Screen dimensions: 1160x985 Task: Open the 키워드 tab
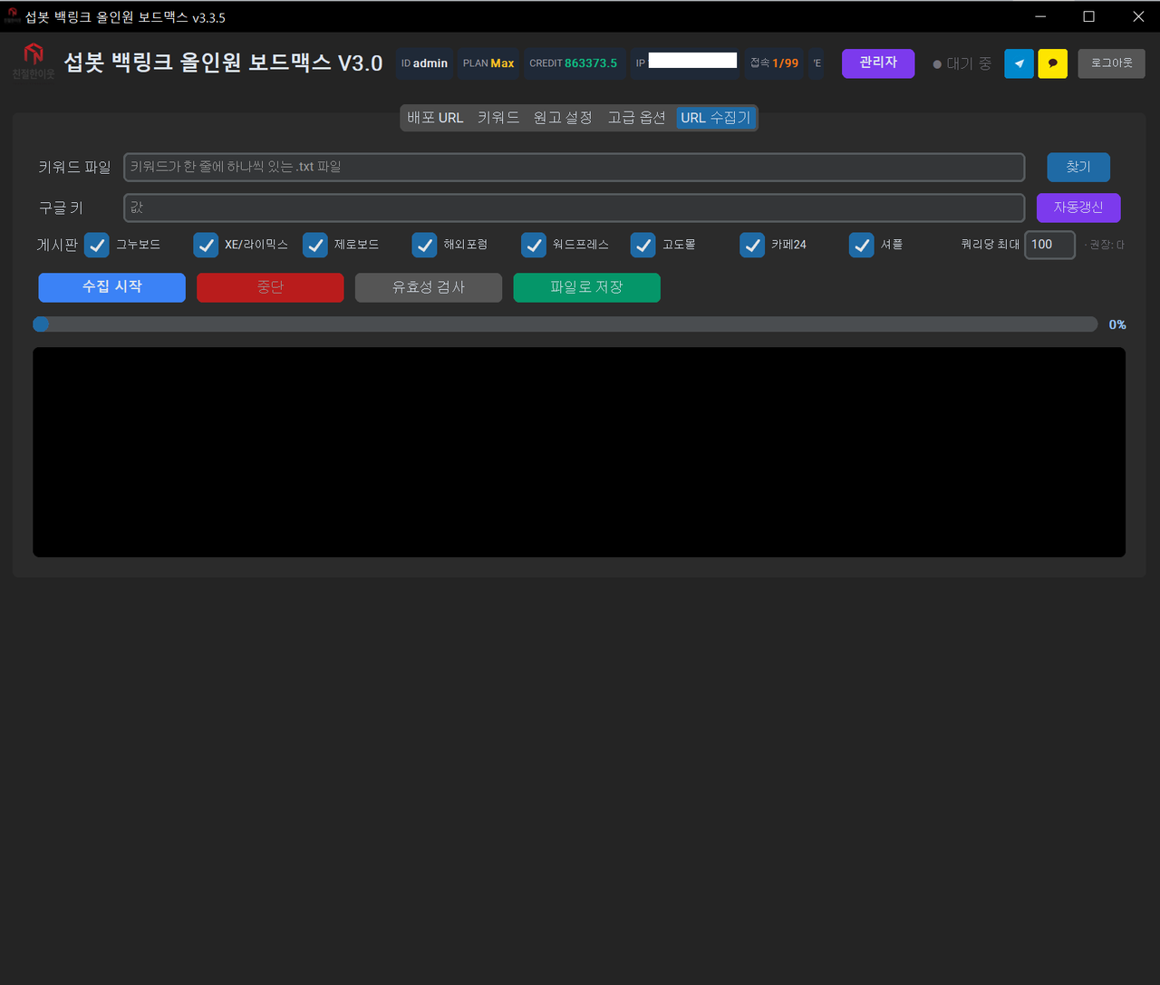click(x=498, y=118)
